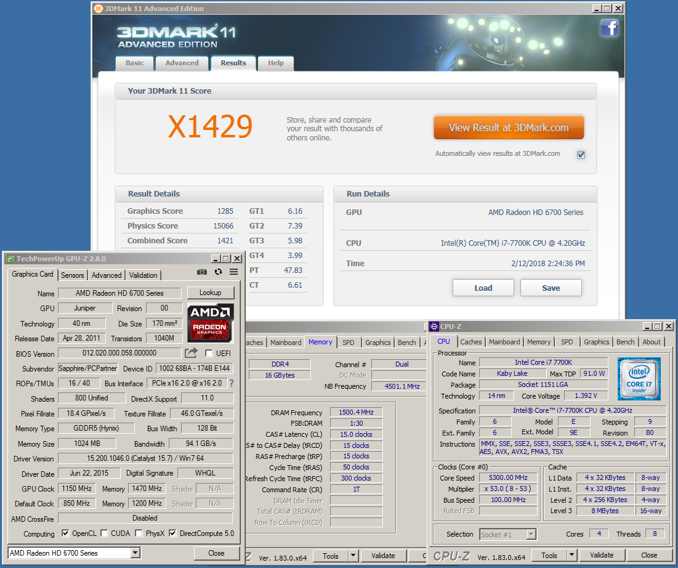The image size is (678, 568).
Task: Toggle the CUDA checkbox
Action: (104, 533)
